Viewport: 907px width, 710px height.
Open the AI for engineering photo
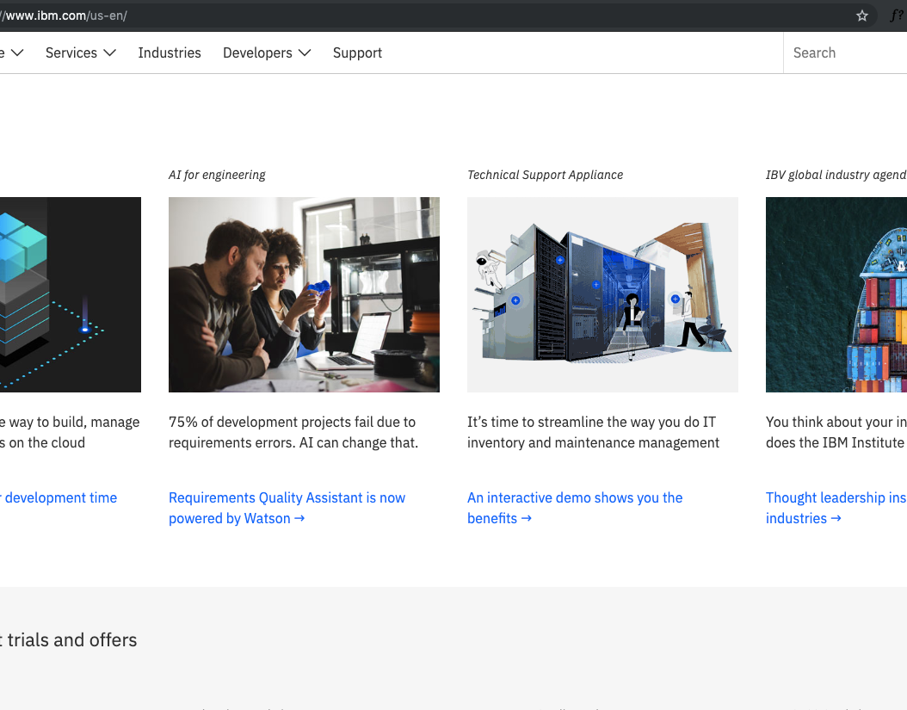click(x=305, y=294)
